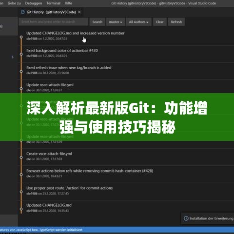Screen dimensions: 234x234
Task: Focus the search term input field
Action: [x=54, y=22]
